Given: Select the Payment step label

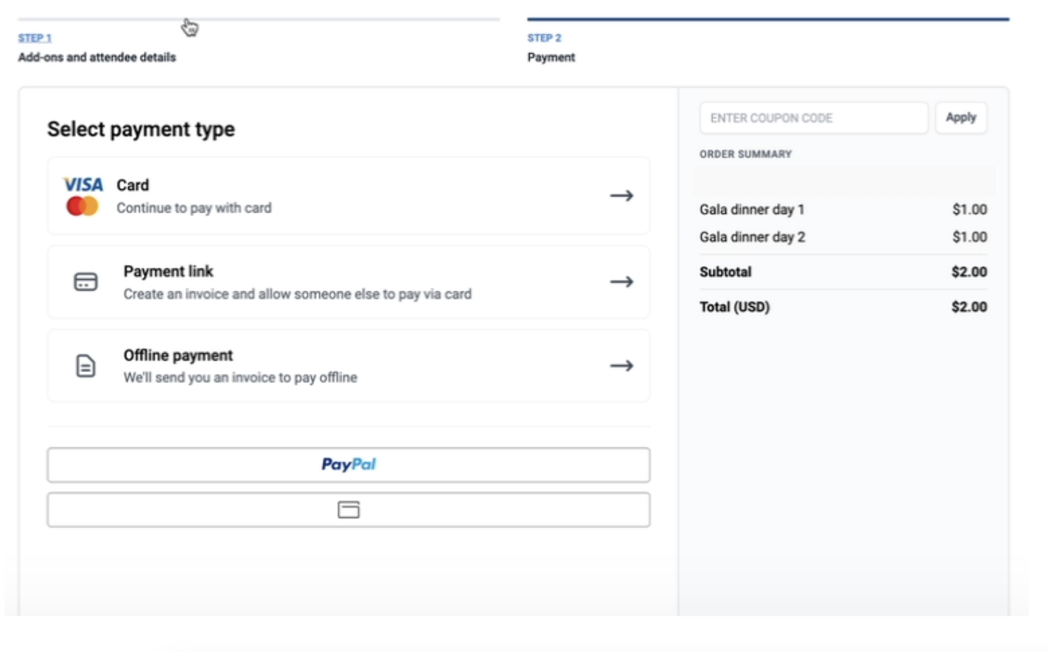Looking at the screenshot, I should tap(551, 57).
